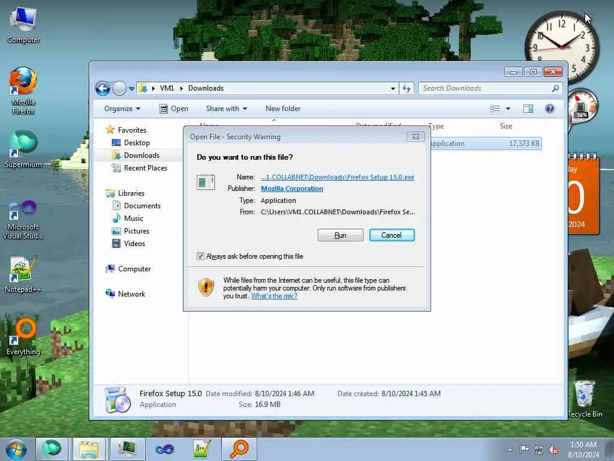Show hidden tray icons arrow
Screen dimensions: 614x461
(x=510, y=450)
